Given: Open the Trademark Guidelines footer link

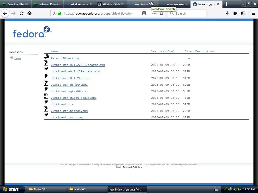Looking at the screenshot, I should 132,167.
